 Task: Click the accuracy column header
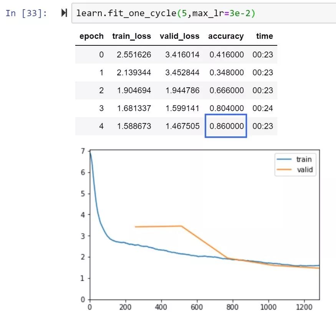coord(226,36)
